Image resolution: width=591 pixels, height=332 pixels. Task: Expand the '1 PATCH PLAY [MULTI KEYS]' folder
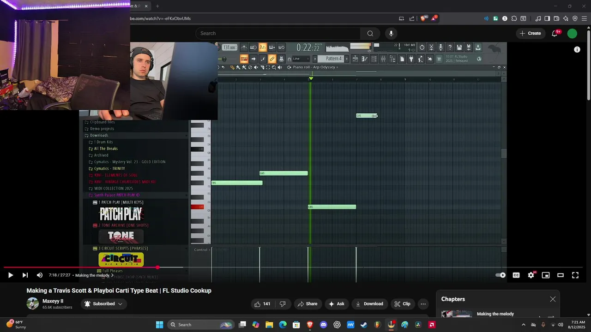(x=121, y=202)
